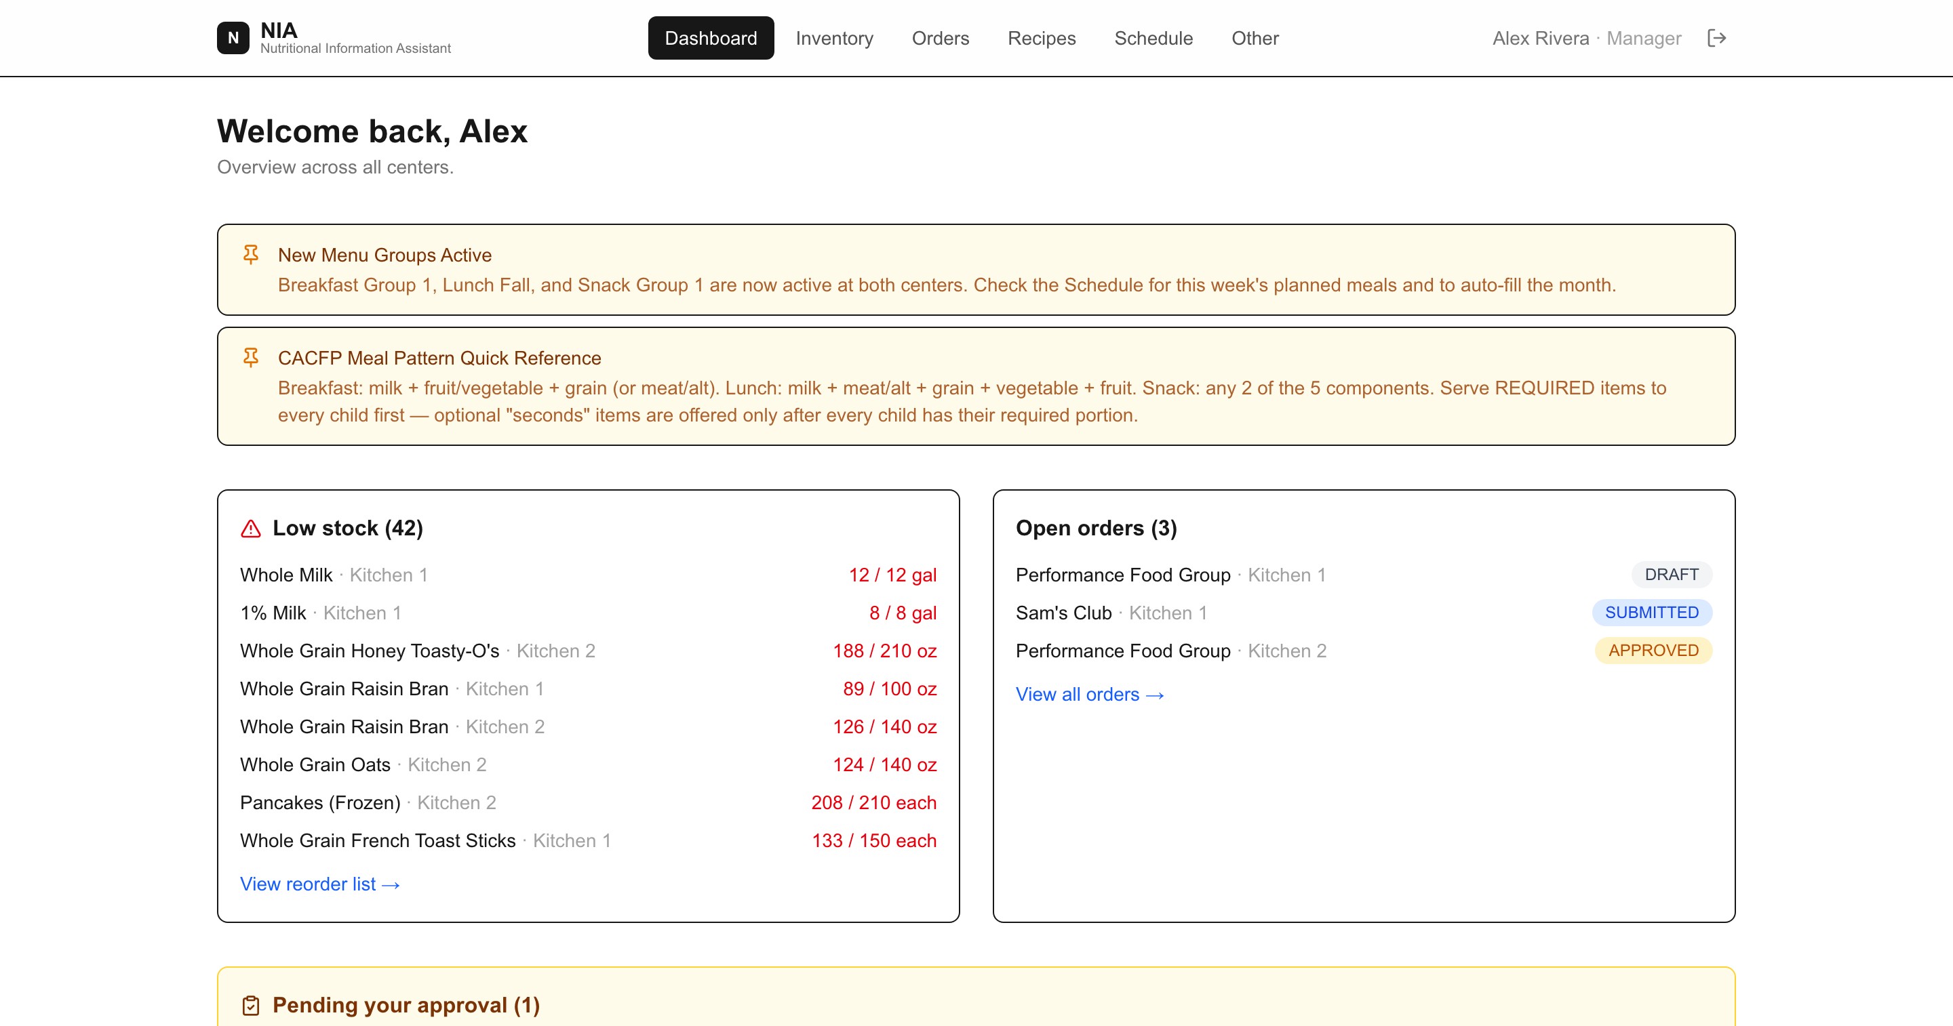Click the Alex Rivera user name

click(x=1541, y=38)
